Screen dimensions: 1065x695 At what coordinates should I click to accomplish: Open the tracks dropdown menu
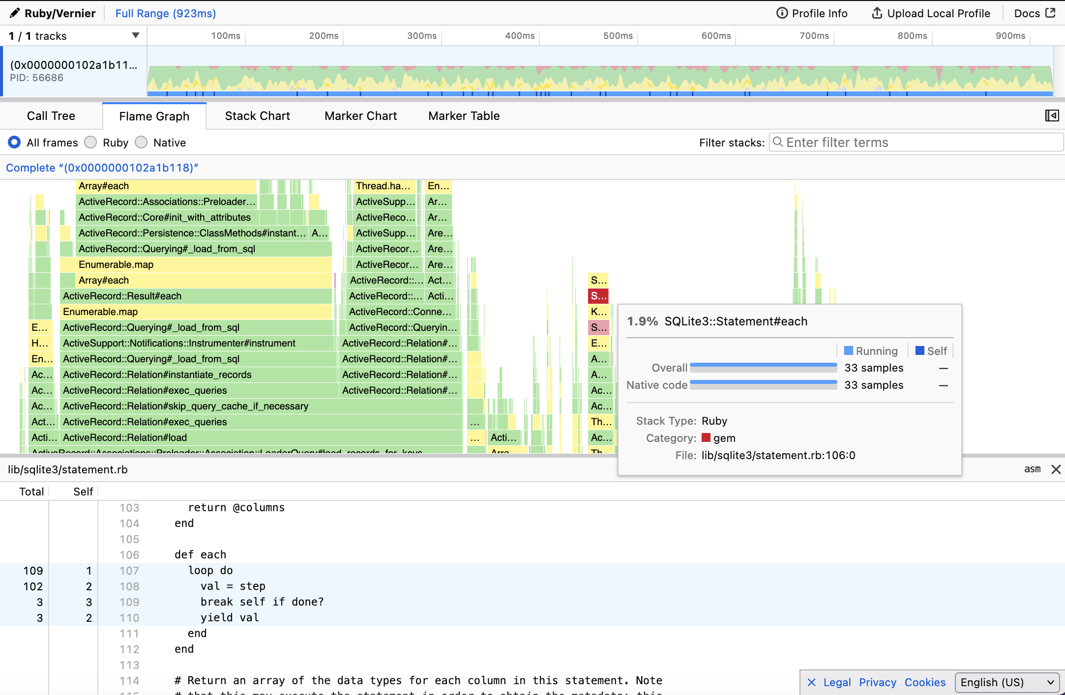(x=135, y=36)
